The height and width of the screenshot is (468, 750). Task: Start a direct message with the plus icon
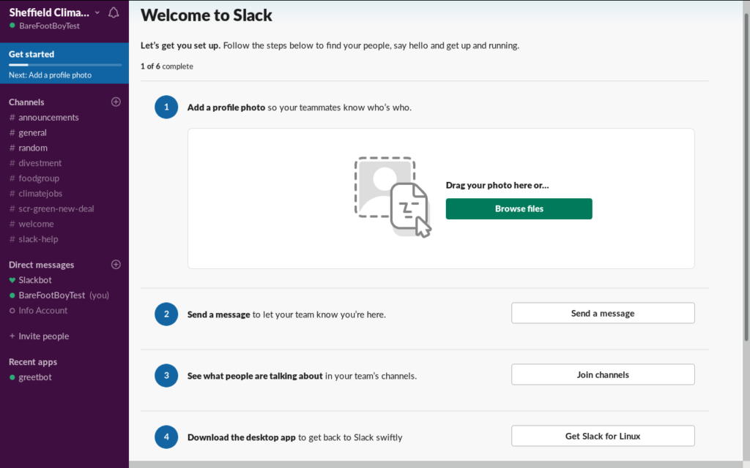pos(116,265)
